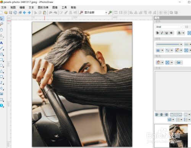Image resolution: width=191 pixels, height=148 pixels.
Task: Select the blue A text tool
Action: [2, 43]
